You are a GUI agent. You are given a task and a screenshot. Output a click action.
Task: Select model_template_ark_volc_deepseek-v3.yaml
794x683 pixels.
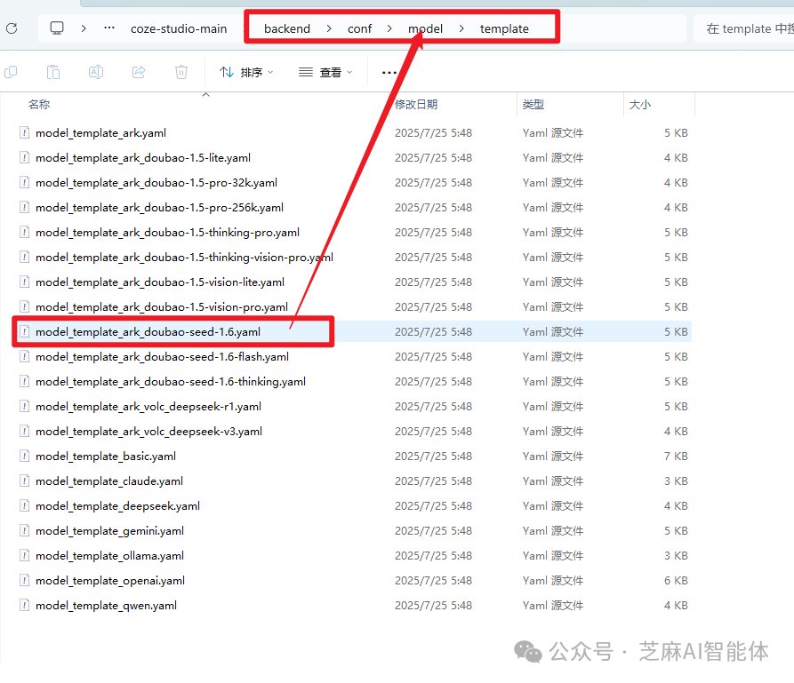point(148,431)
